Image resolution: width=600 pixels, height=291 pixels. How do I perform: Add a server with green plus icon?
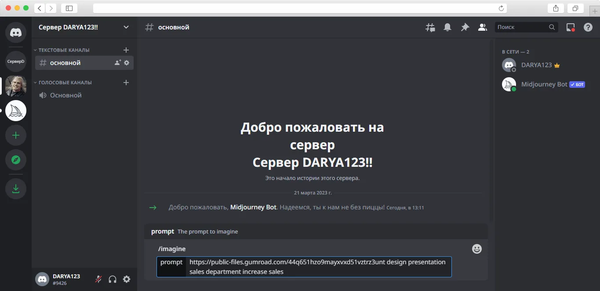[16, 136]
